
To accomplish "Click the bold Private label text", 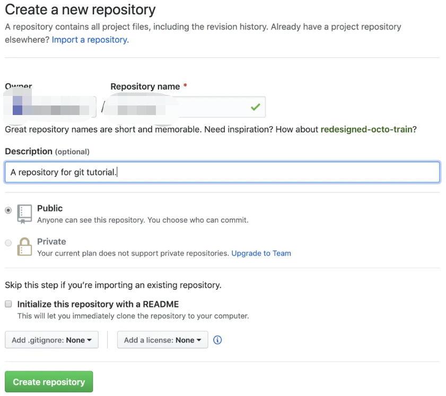I will (51, 241).
